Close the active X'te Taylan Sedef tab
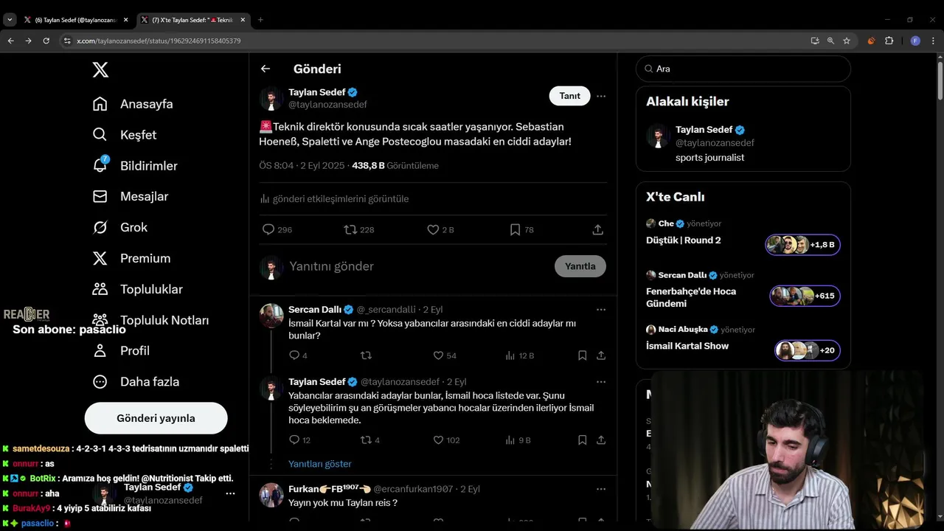 click(x=243, y=20)
